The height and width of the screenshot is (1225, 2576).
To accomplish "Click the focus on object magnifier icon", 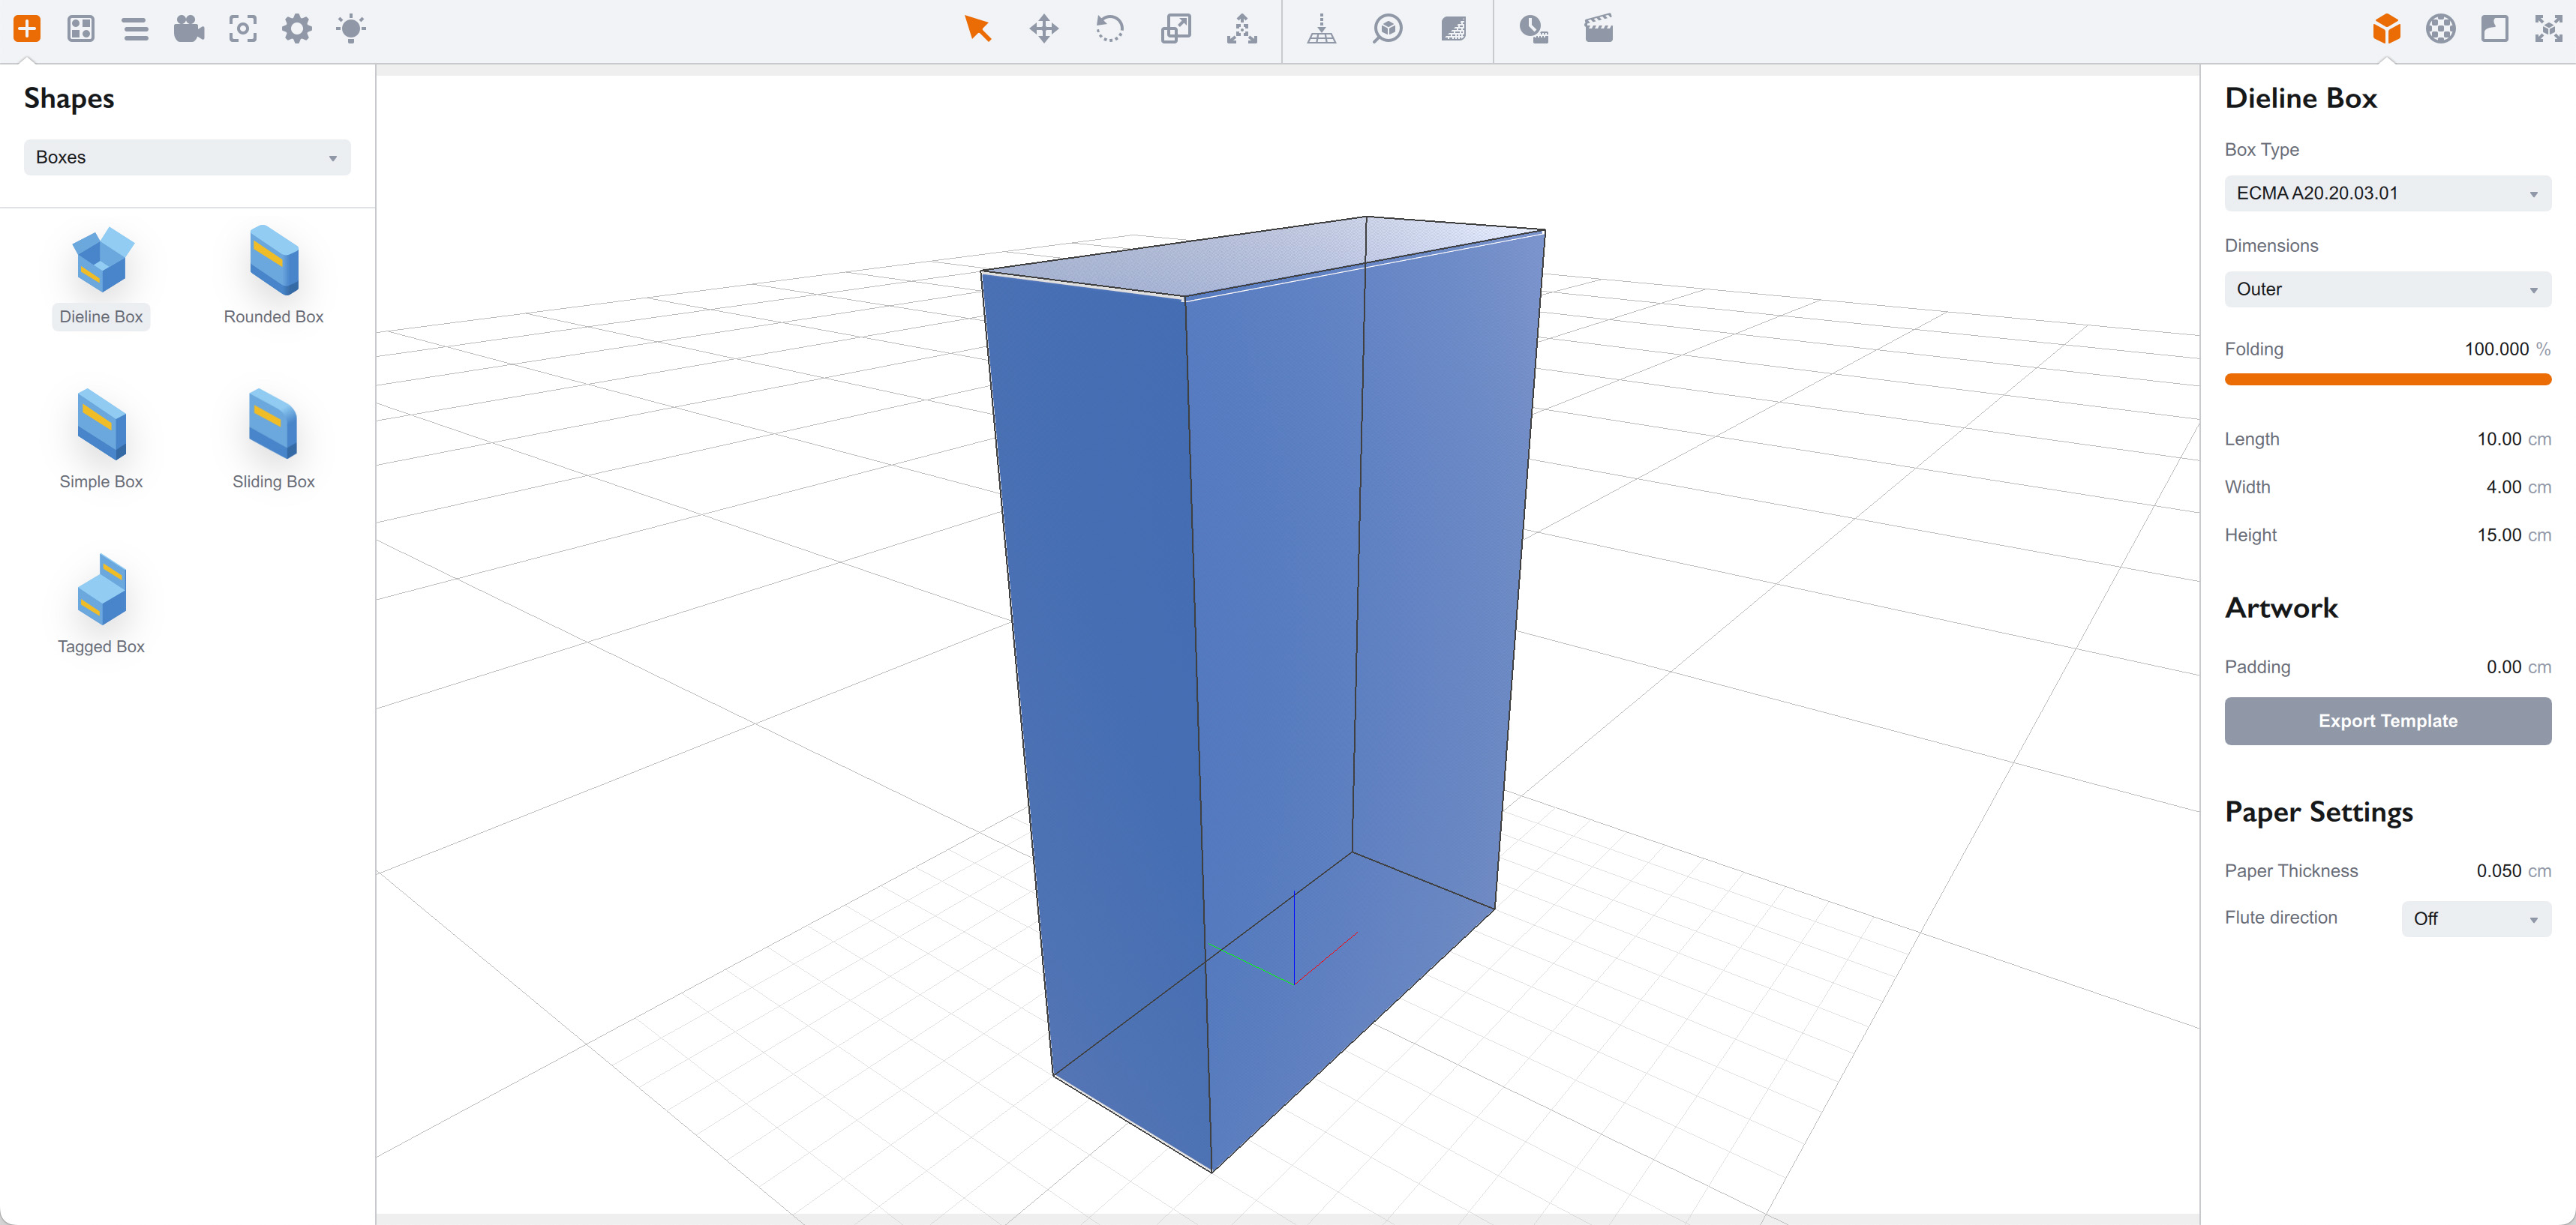I will pyautogui.click(x=1387, y=28).
